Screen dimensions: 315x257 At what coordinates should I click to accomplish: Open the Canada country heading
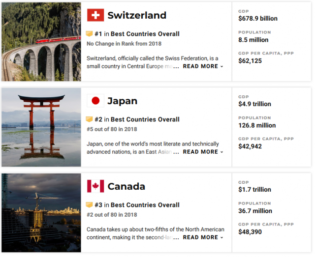pyautogui.click(x=126, y=187)
